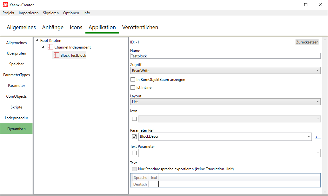Open the Zugriff ReadWrite dropdown
Viewport: 328px width, 196px height.
[225, 71]
